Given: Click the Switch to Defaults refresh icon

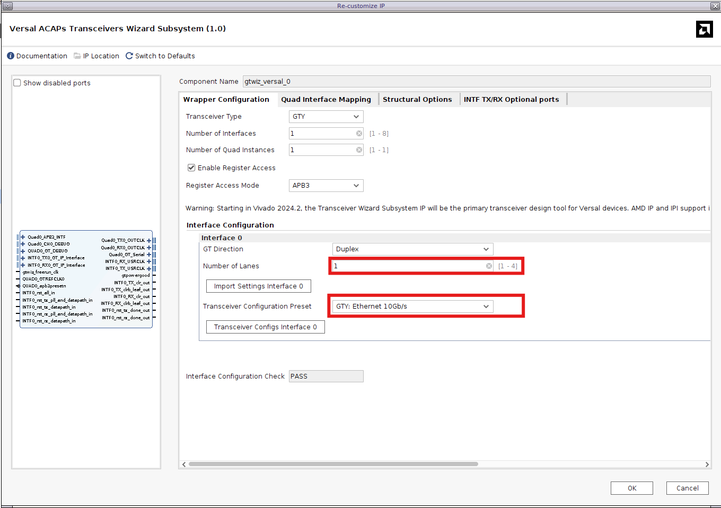Looking at the screenshot, I should click(x=129, y=56).
